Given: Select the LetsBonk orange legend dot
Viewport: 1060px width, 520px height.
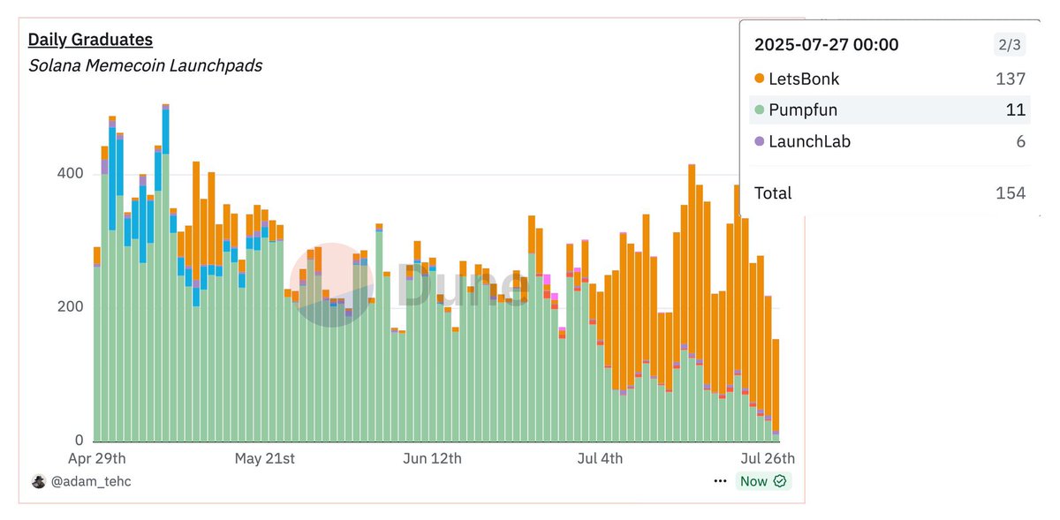Looking at the screenshot, I should 760,79.
